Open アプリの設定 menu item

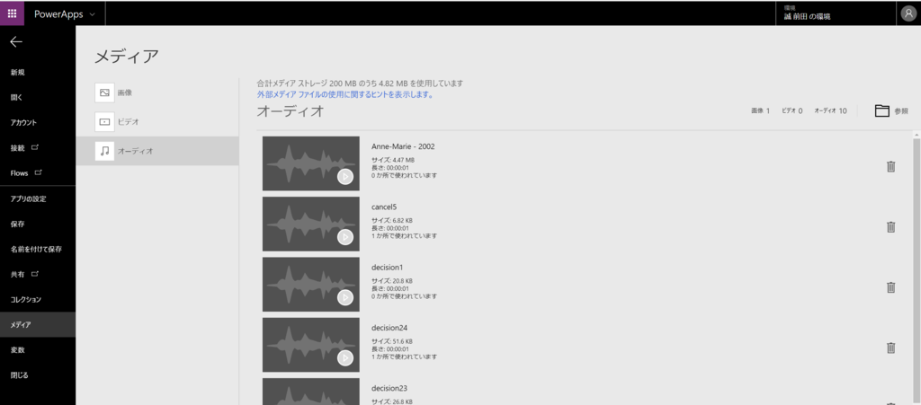pyautogui.click(x=38, y=198)
